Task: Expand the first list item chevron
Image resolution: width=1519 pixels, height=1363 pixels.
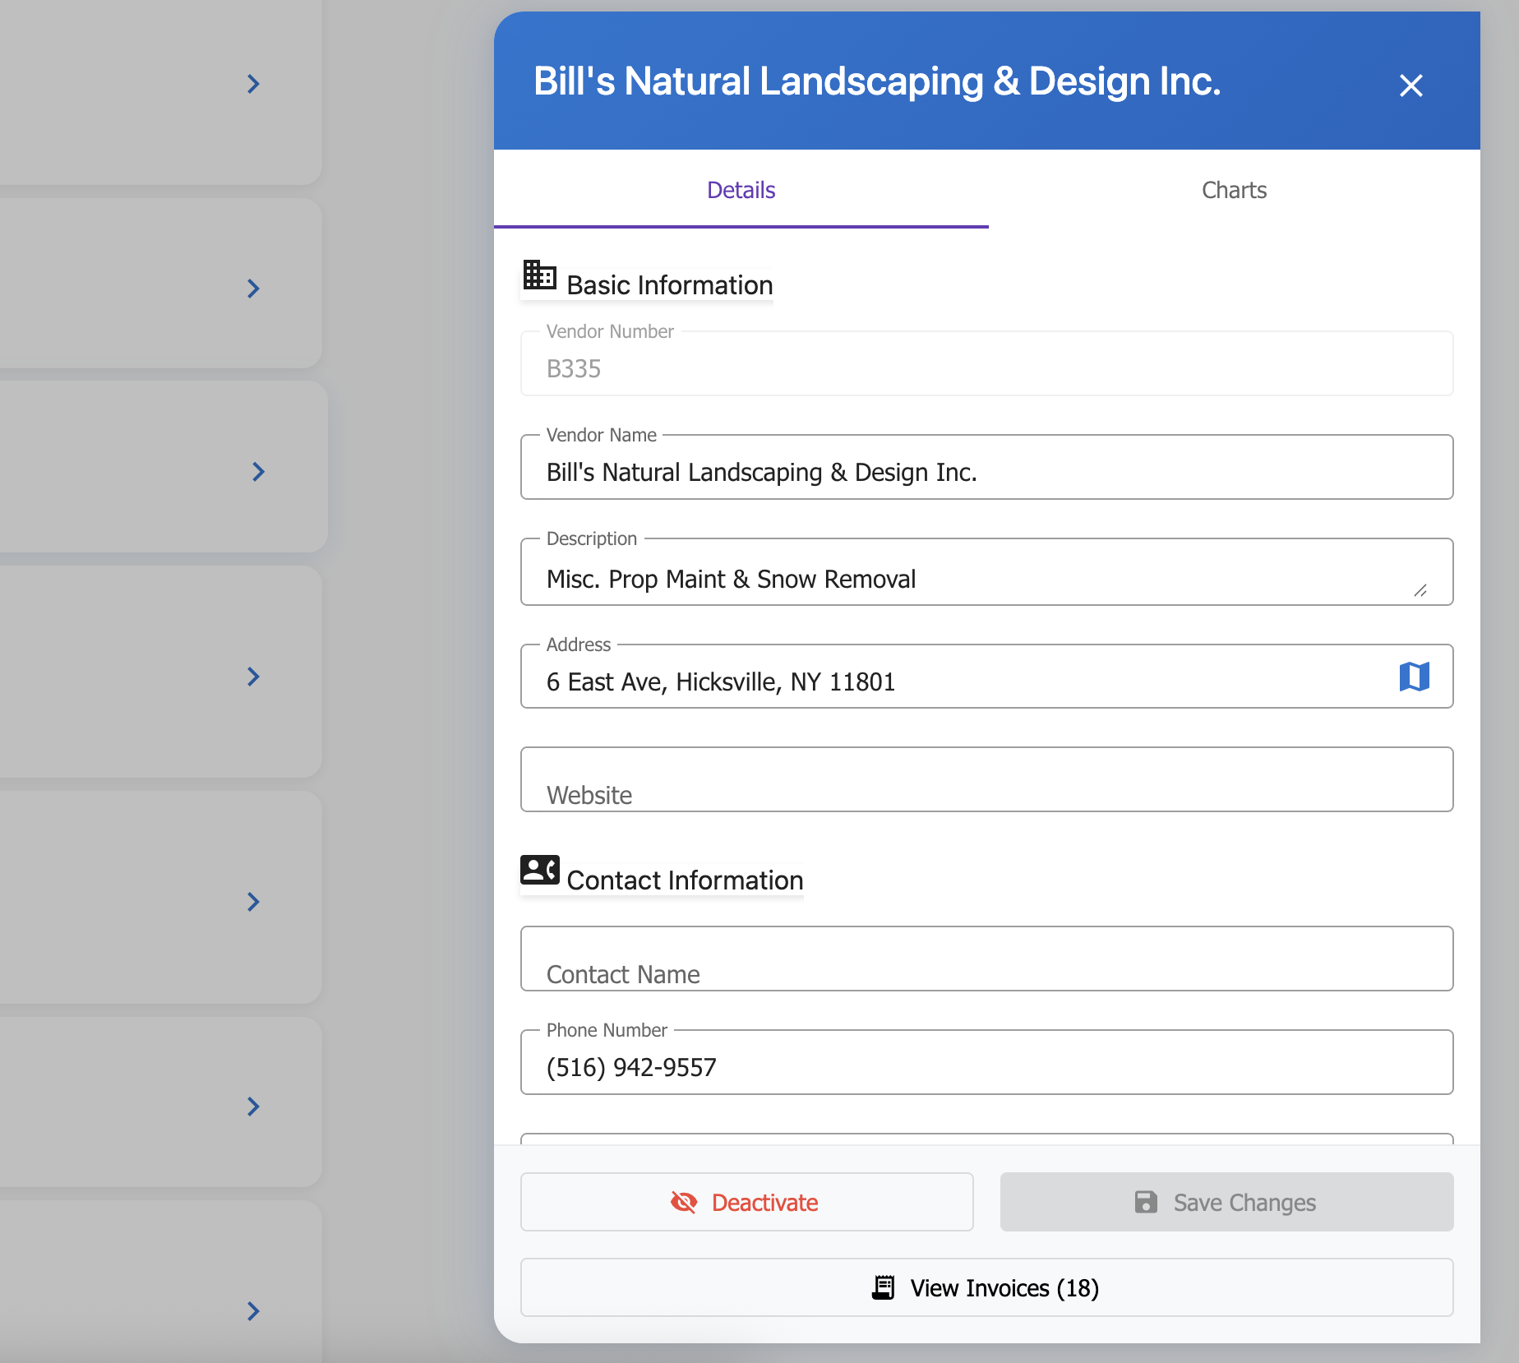Action: 253,84
